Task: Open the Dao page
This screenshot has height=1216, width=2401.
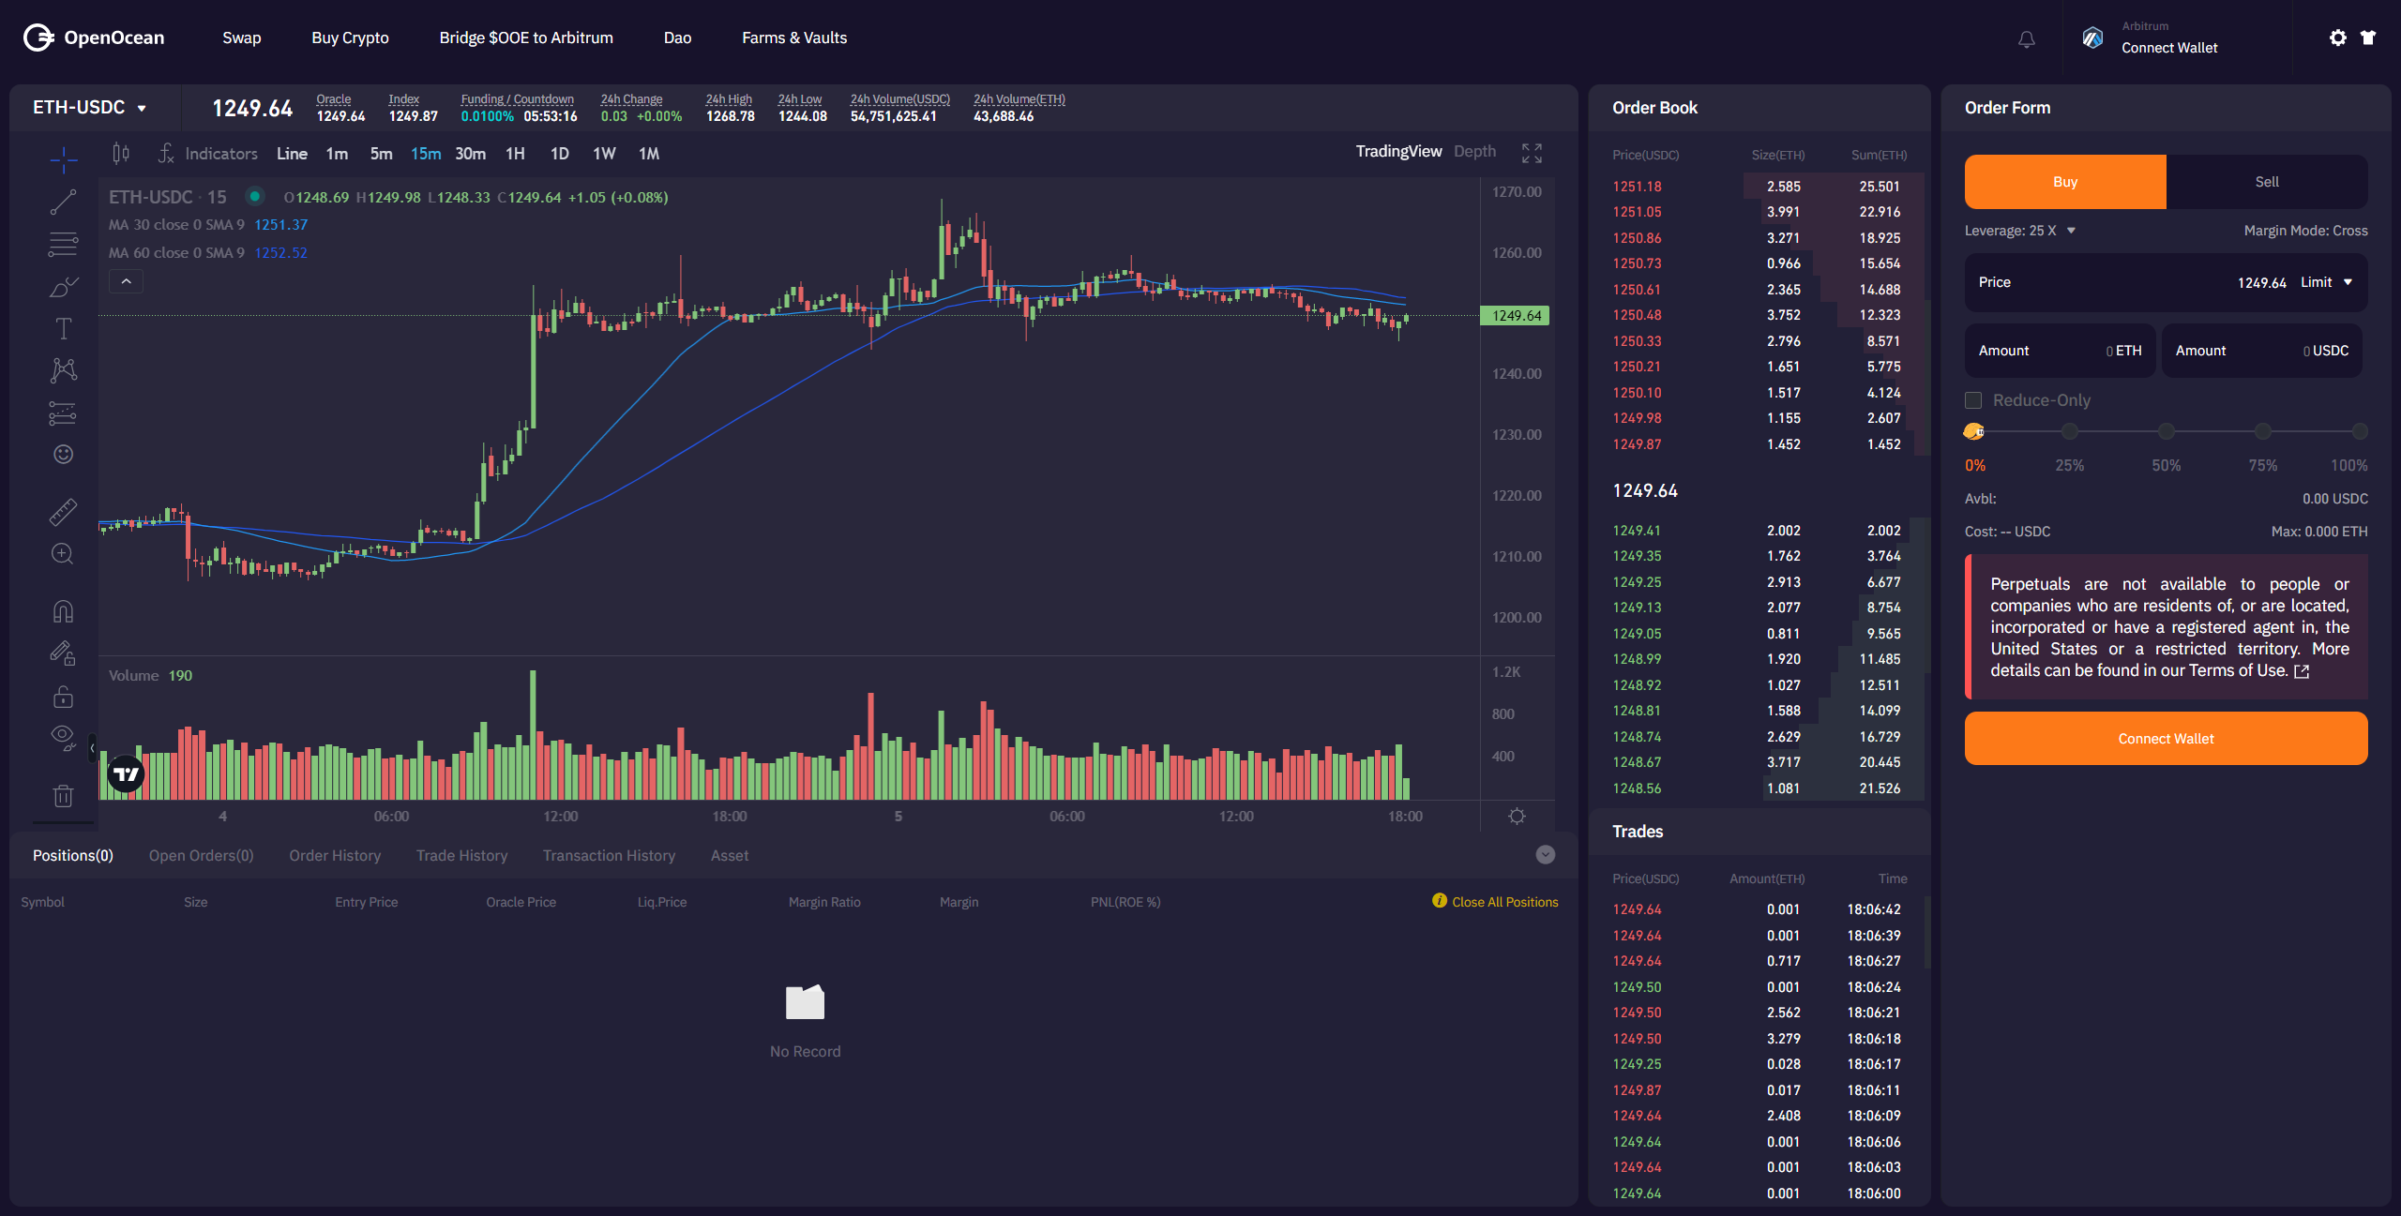Action: point(677,38)
